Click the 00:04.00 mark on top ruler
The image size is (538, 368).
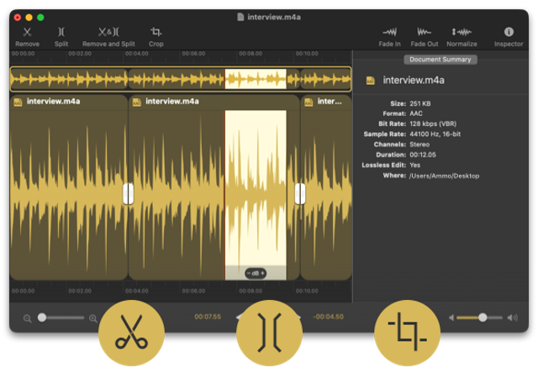[136, 54]
